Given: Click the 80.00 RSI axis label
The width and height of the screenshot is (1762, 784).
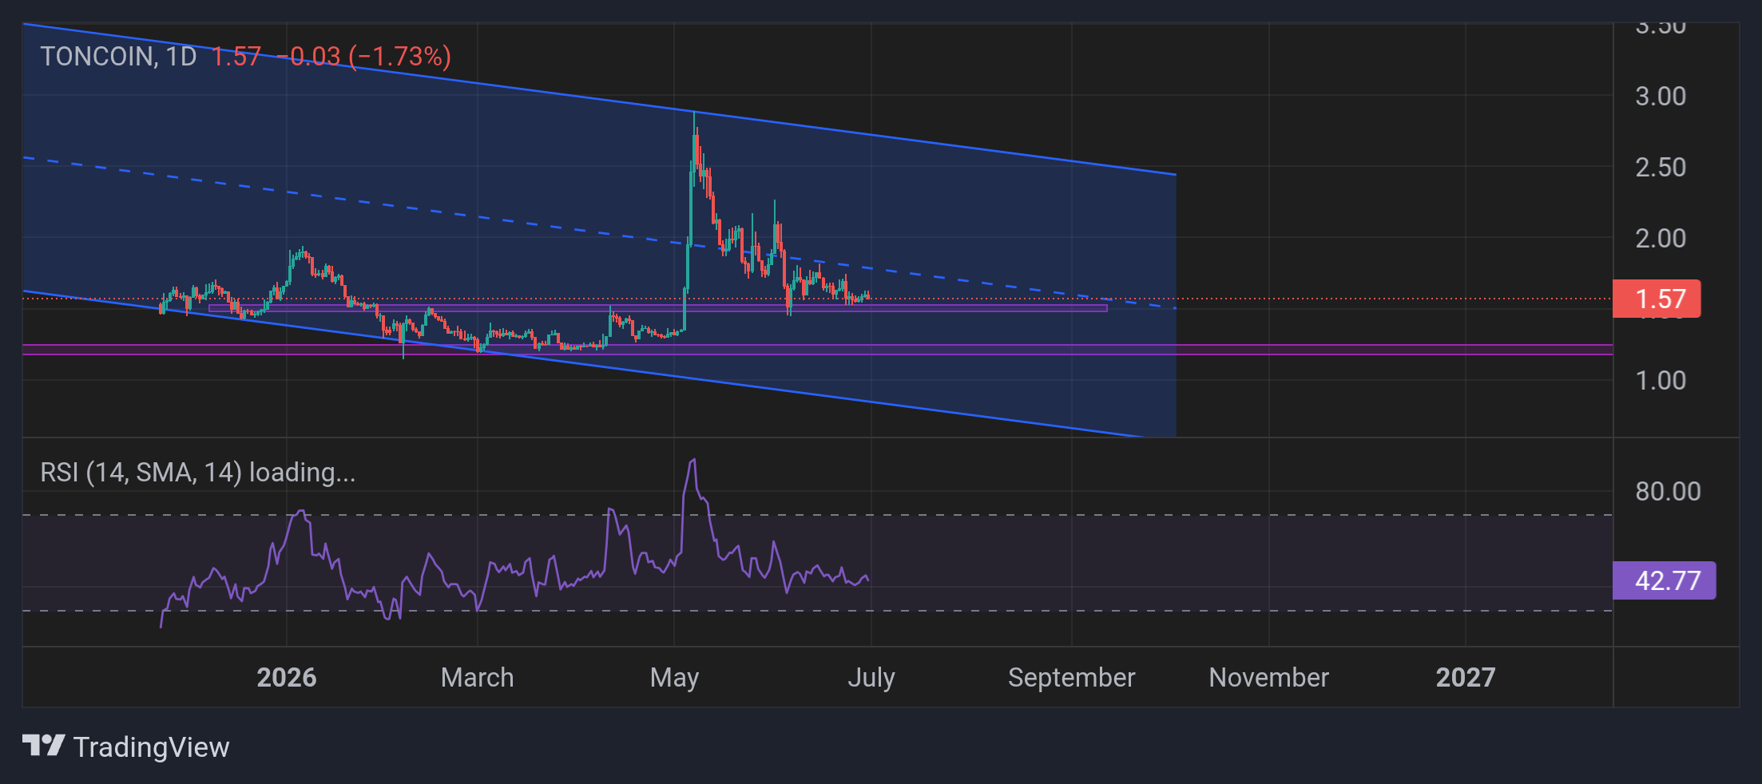Looking at the screenshot, I should click(x=1668, y=492).
